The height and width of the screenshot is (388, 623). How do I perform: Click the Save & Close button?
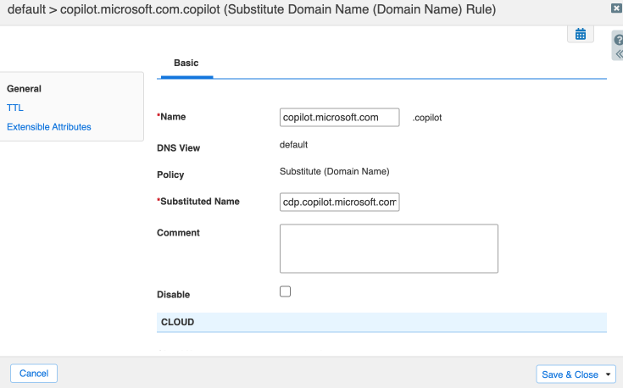569,374
